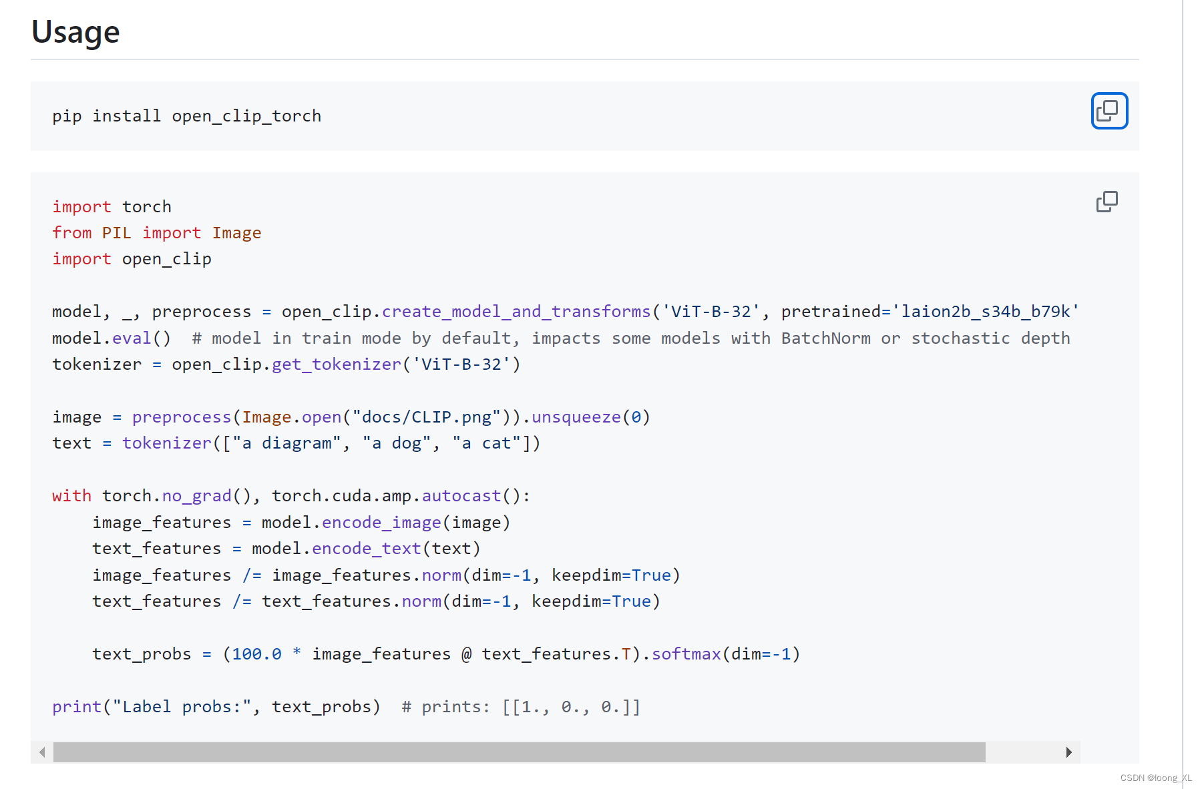
Task: Click the horizontal scrollbar left arrow
Action: click(x=42, y=752)
